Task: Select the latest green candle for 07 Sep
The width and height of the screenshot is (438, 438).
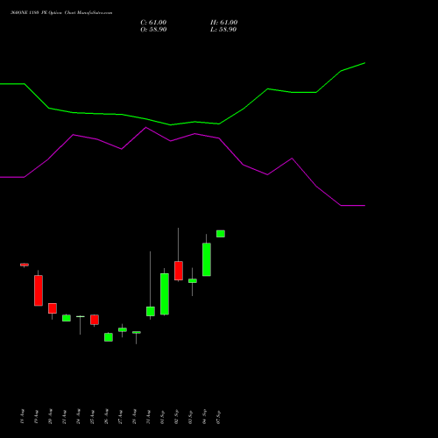Action: coord(221,234)
